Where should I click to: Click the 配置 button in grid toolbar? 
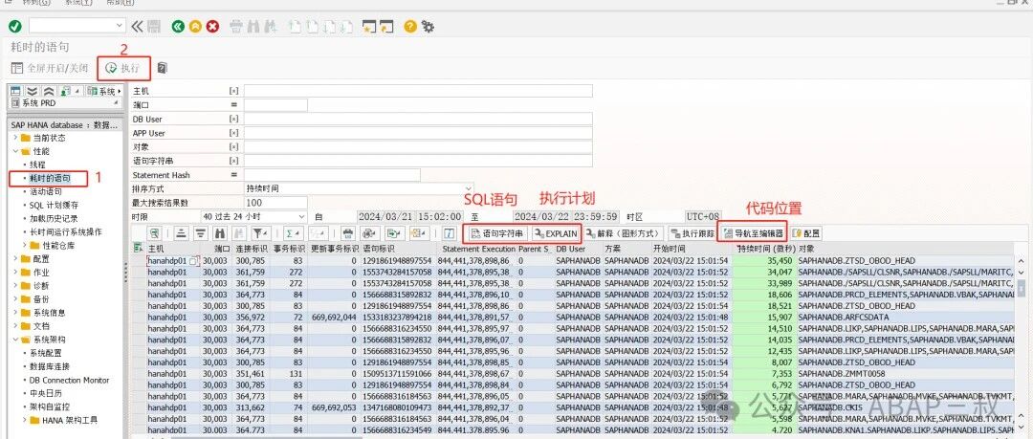click(806, 233)
